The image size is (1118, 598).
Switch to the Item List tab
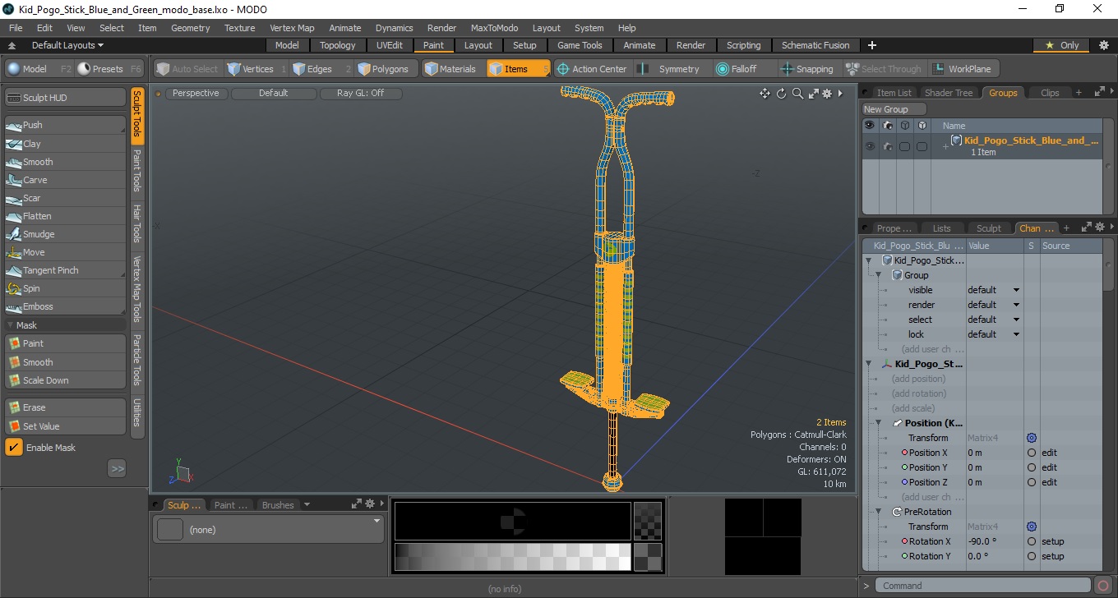coord(893,93)
